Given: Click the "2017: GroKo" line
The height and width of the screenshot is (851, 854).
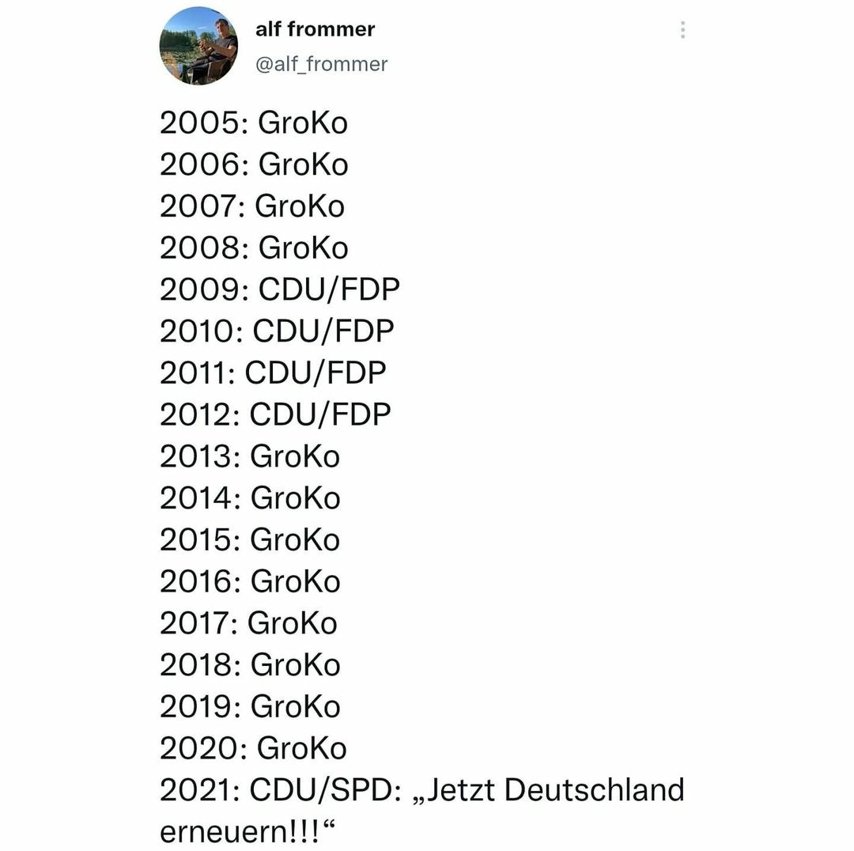Looking at the screenshot, I should click(x=248, y=623).
